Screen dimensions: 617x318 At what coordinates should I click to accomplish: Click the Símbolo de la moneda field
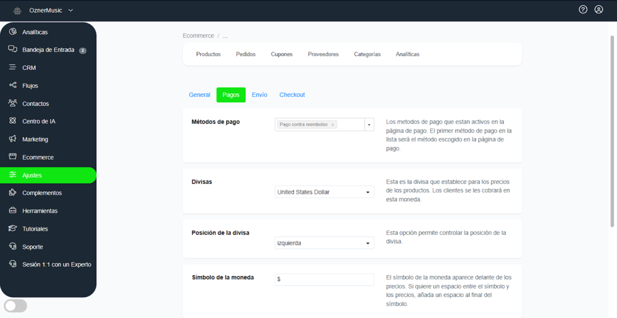pyautogui.click(x=324, y=279)
